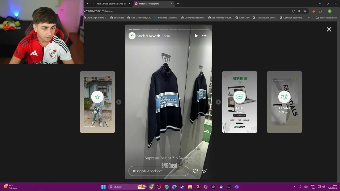Open Microsoft Edge from the taskbar

pos(174,187)
